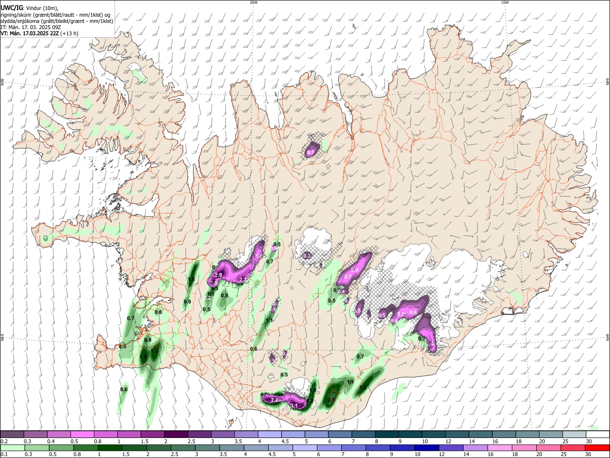Viewport: 610px width, 458px height.
Task: Pick the medium green 0.5 rain legend swatch
Action: click(61, 448)
